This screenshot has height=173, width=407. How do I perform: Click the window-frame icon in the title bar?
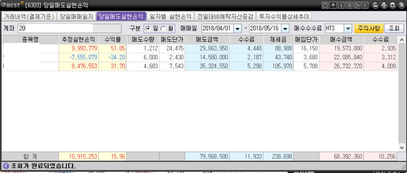pyautogui.click(x=325, y=5)
